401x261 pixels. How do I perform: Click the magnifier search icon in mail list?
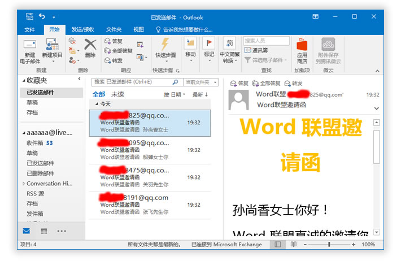176,82
